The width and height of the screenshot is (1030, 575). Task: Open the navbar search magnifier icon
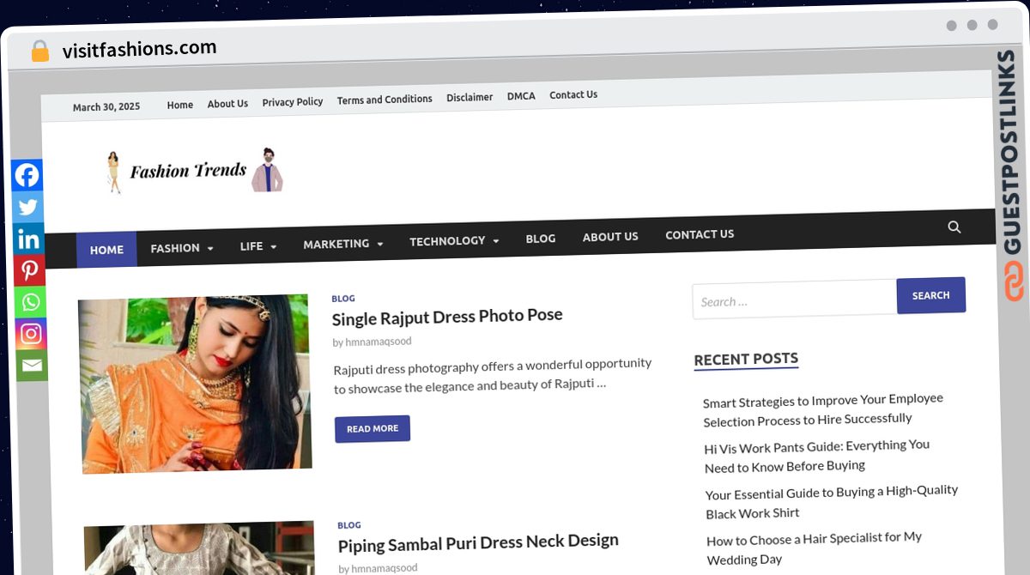pyautogui.click(x=954, y=227)
